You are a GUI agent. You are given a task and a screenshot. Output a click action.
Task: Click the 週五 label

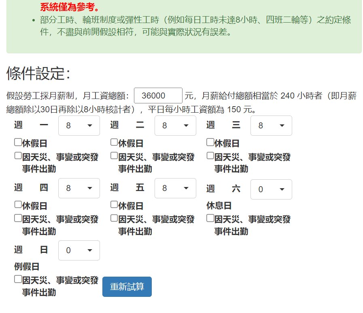(x=127, y=187)
